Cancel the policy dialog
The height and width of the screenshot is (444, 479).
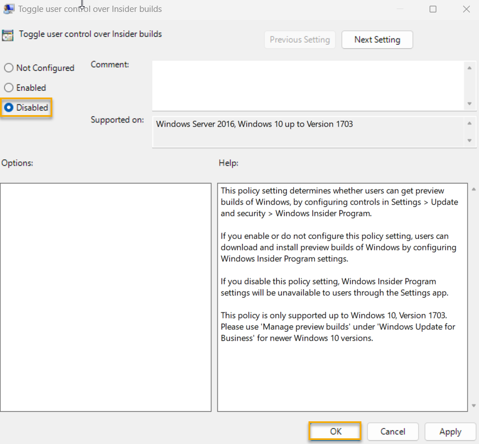tap(393, 432)
